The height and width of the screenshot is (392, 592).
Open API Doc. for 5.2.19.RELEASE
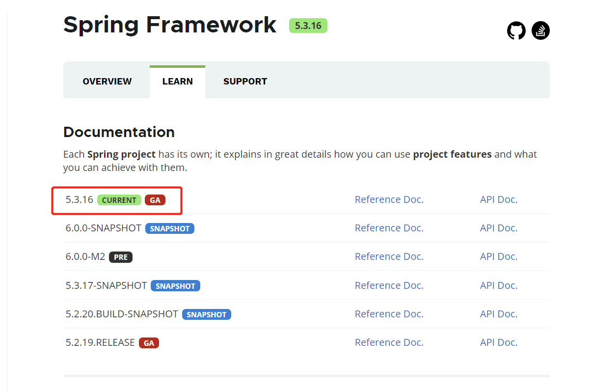pyautogui.click(x=498, y=342)
